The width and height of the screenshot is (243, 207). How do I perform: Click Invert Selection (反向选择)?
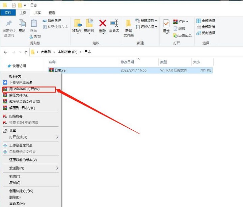pyautogui.click(x=206, y=33)
